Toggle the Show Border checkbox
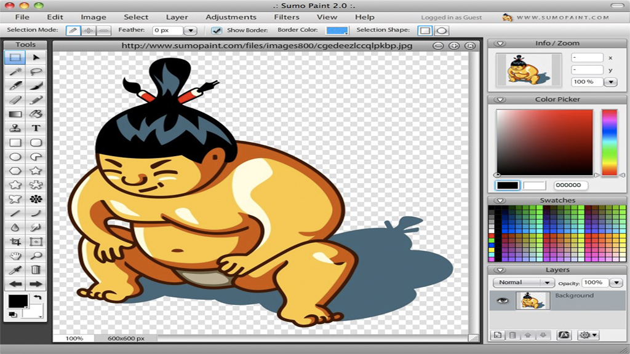The width and height of the screenshot is (630, 354). click(216, 29)
